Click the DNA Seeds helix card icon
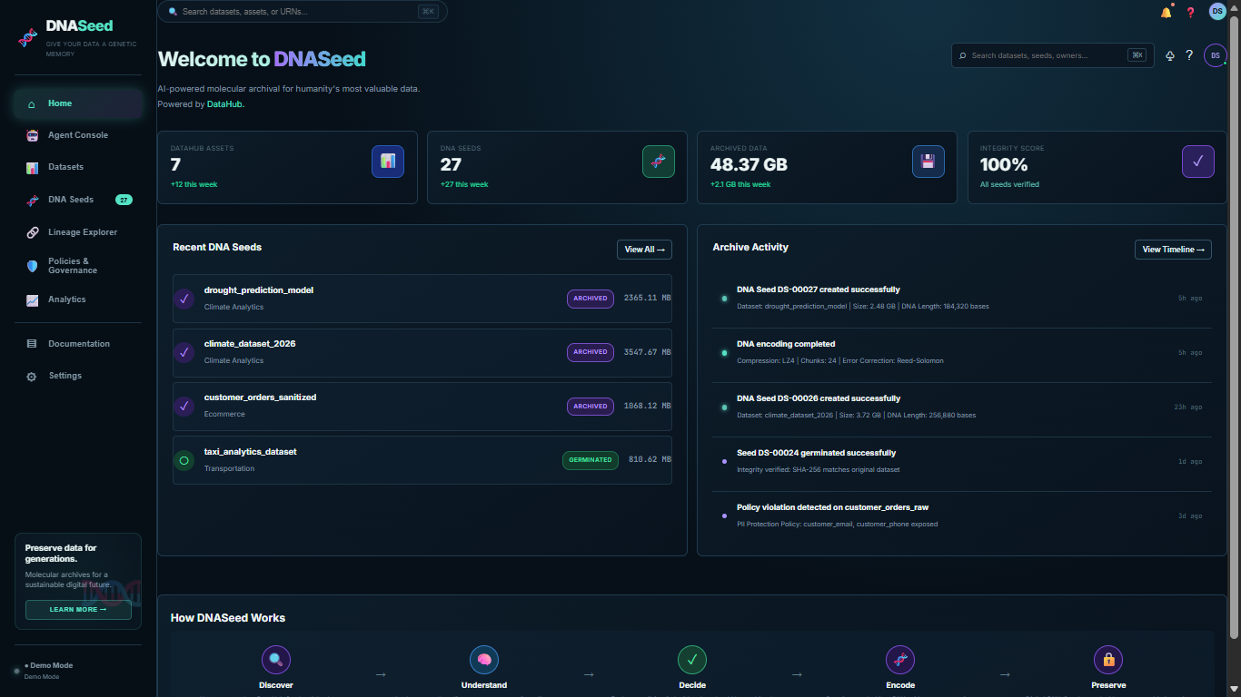The image size is (1241, 697). [x=659, y=162]
